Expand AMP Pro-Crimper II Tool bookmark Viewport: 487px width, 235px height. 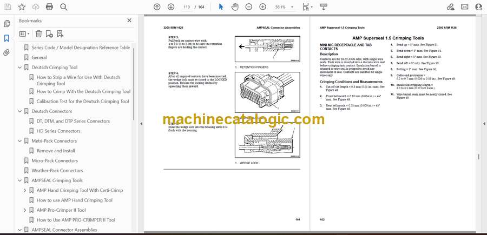tap(25, 210)
